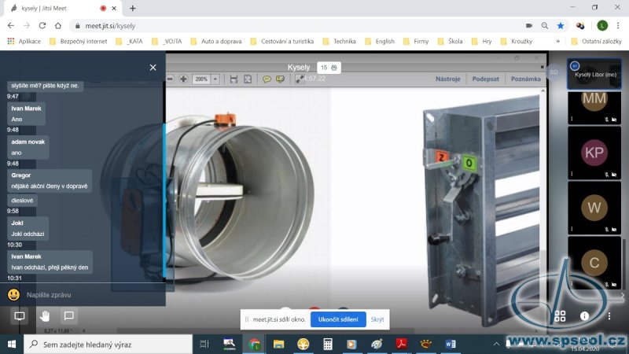Expand hidden bookmarks chevron
629x354 pixels.
click(557, 42)
